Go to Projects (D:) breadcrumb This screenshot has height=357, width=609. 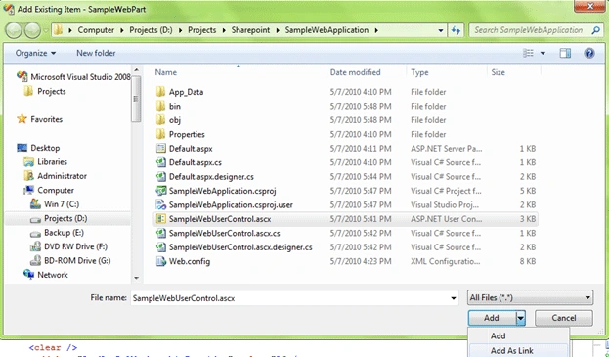(x=151, y=30)
